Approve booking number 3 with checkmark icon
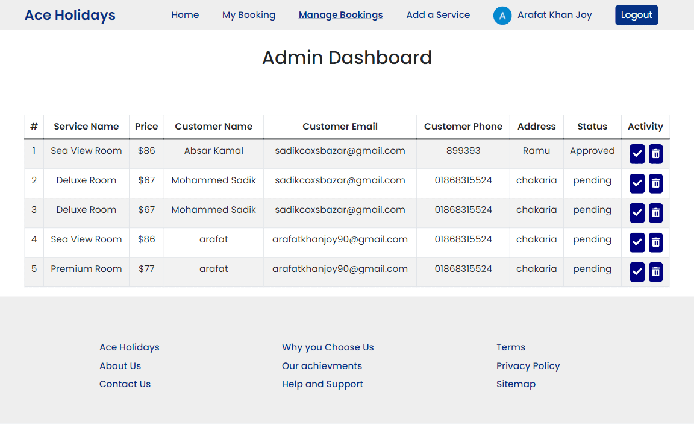This screenshot has width=694, height=424. pyautogui.click(x=637, y=213)
